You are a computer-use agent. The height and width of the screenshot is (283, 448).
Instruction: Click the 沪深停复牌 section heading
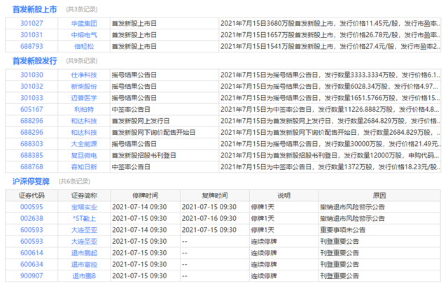(x=32, y=181)
